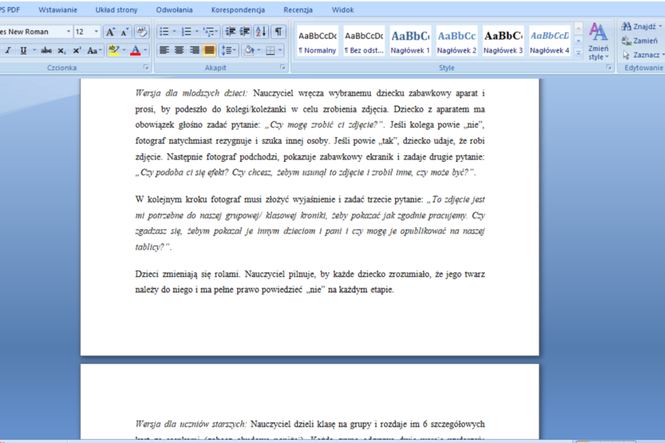
Task: Click the Shading paint bucket icon
Action: tap(249, 51)
